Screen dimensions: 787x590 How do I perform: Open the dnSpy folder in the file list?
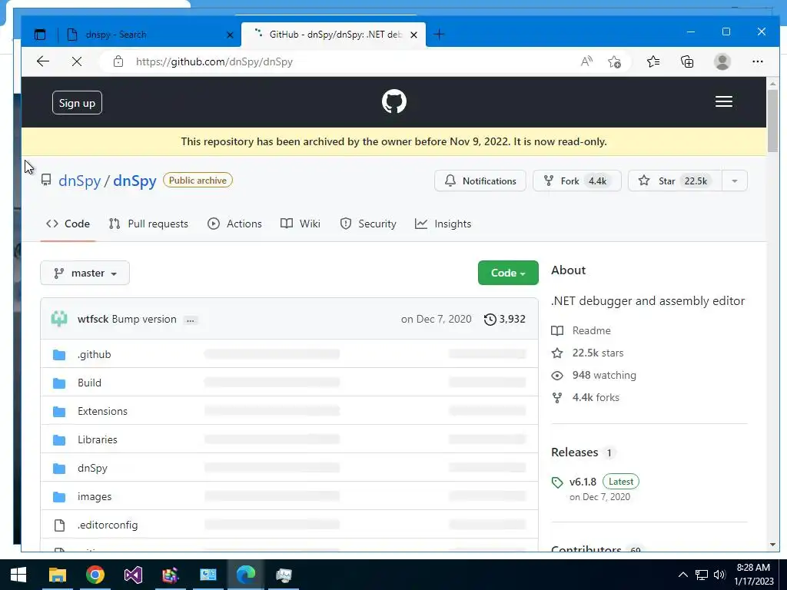pos(92,468)
